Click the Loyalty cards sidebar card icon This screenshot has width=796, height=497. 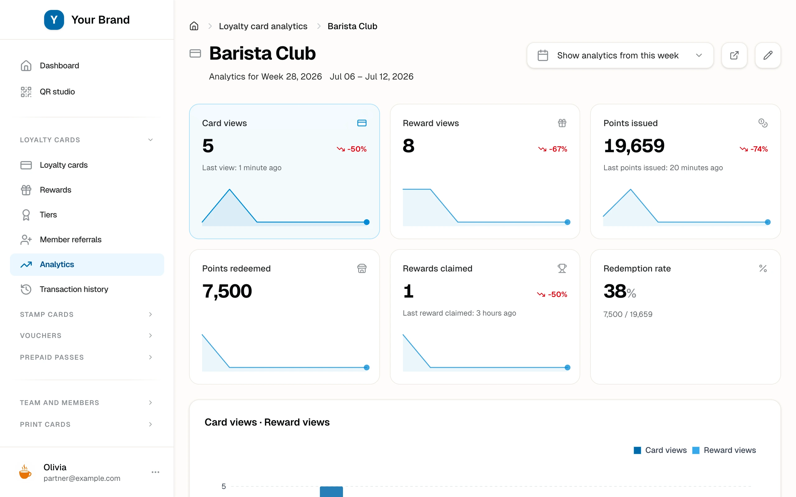[26, 165]
